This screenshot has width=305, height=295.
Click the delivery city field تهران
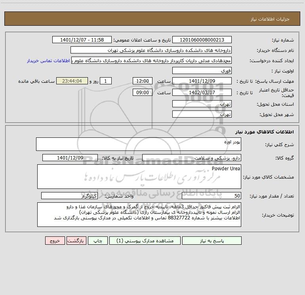coord(202,114)
